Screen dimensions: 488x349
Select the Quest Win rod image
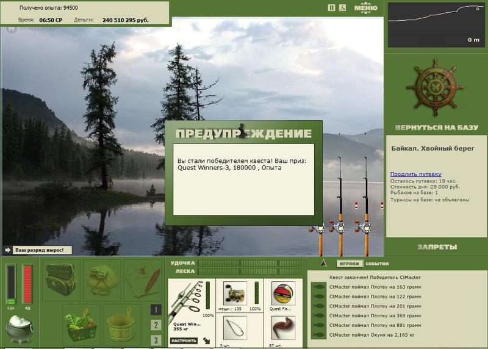tap(186, 300)
